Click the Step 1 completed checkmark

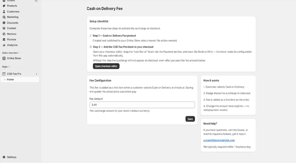(90, 35)
